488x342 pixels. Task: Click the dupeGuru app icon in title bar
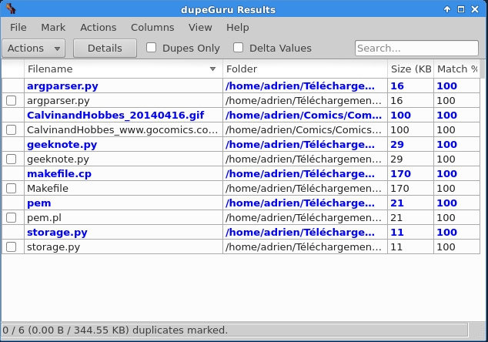(9, 8)
